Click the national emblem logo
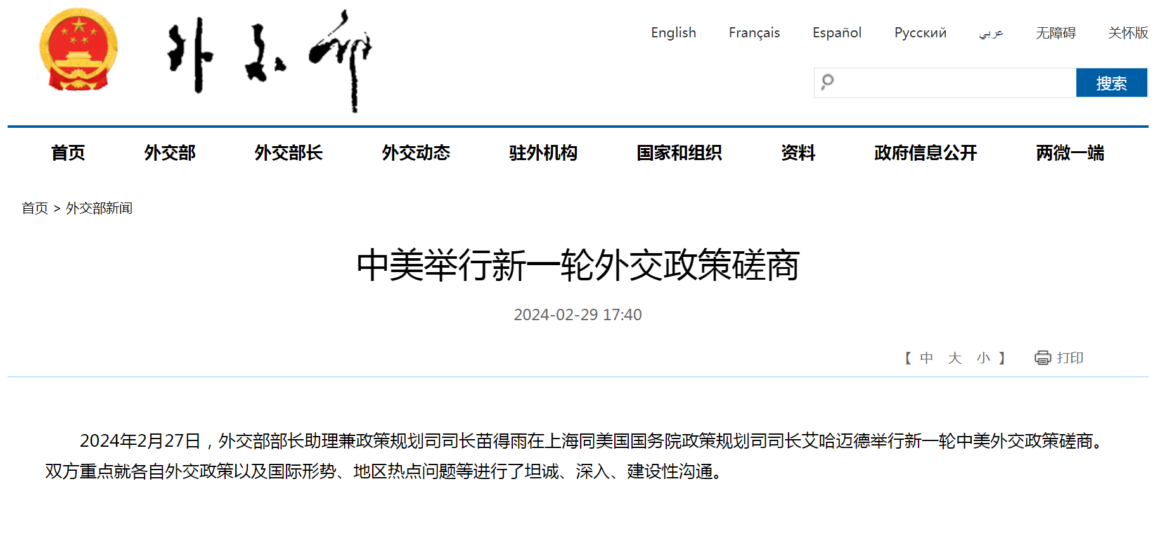1167x548 pixels. click(x=78, y=51)
